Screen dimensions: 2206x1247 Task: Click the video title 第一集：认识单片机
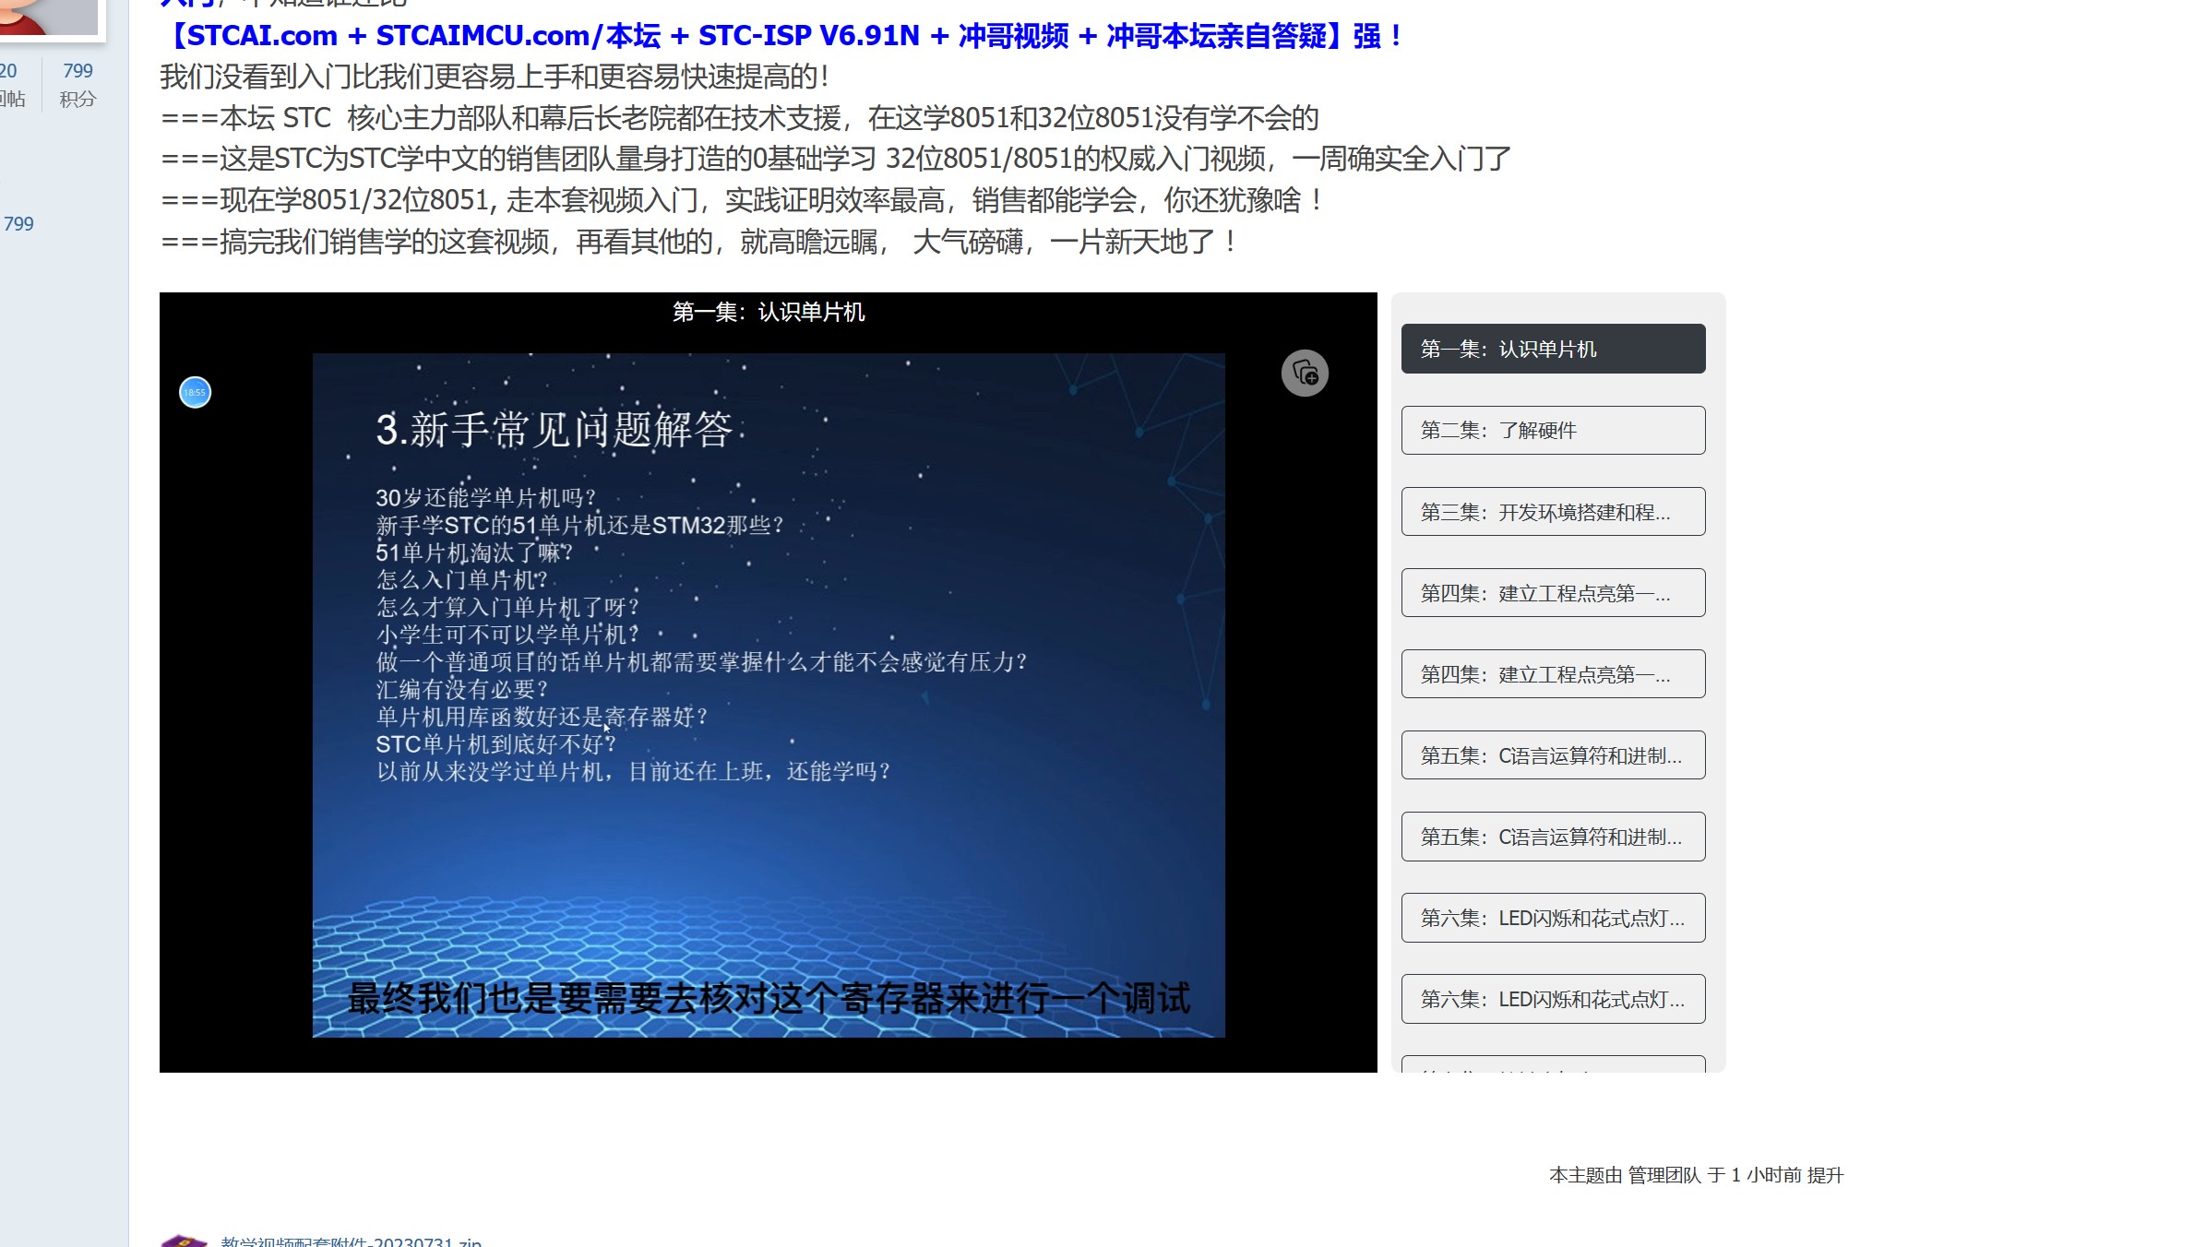(769, 313)
